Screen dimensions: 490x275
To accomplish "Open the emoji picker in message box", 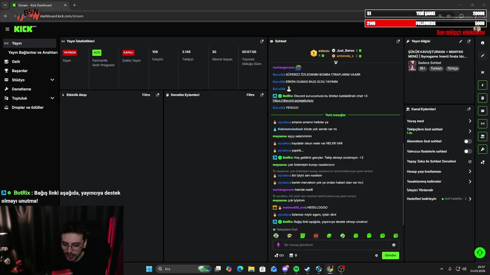I will pos(394,245).
